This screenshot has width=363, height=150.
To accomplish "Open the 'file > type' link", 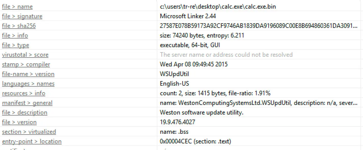I will 16,45.
